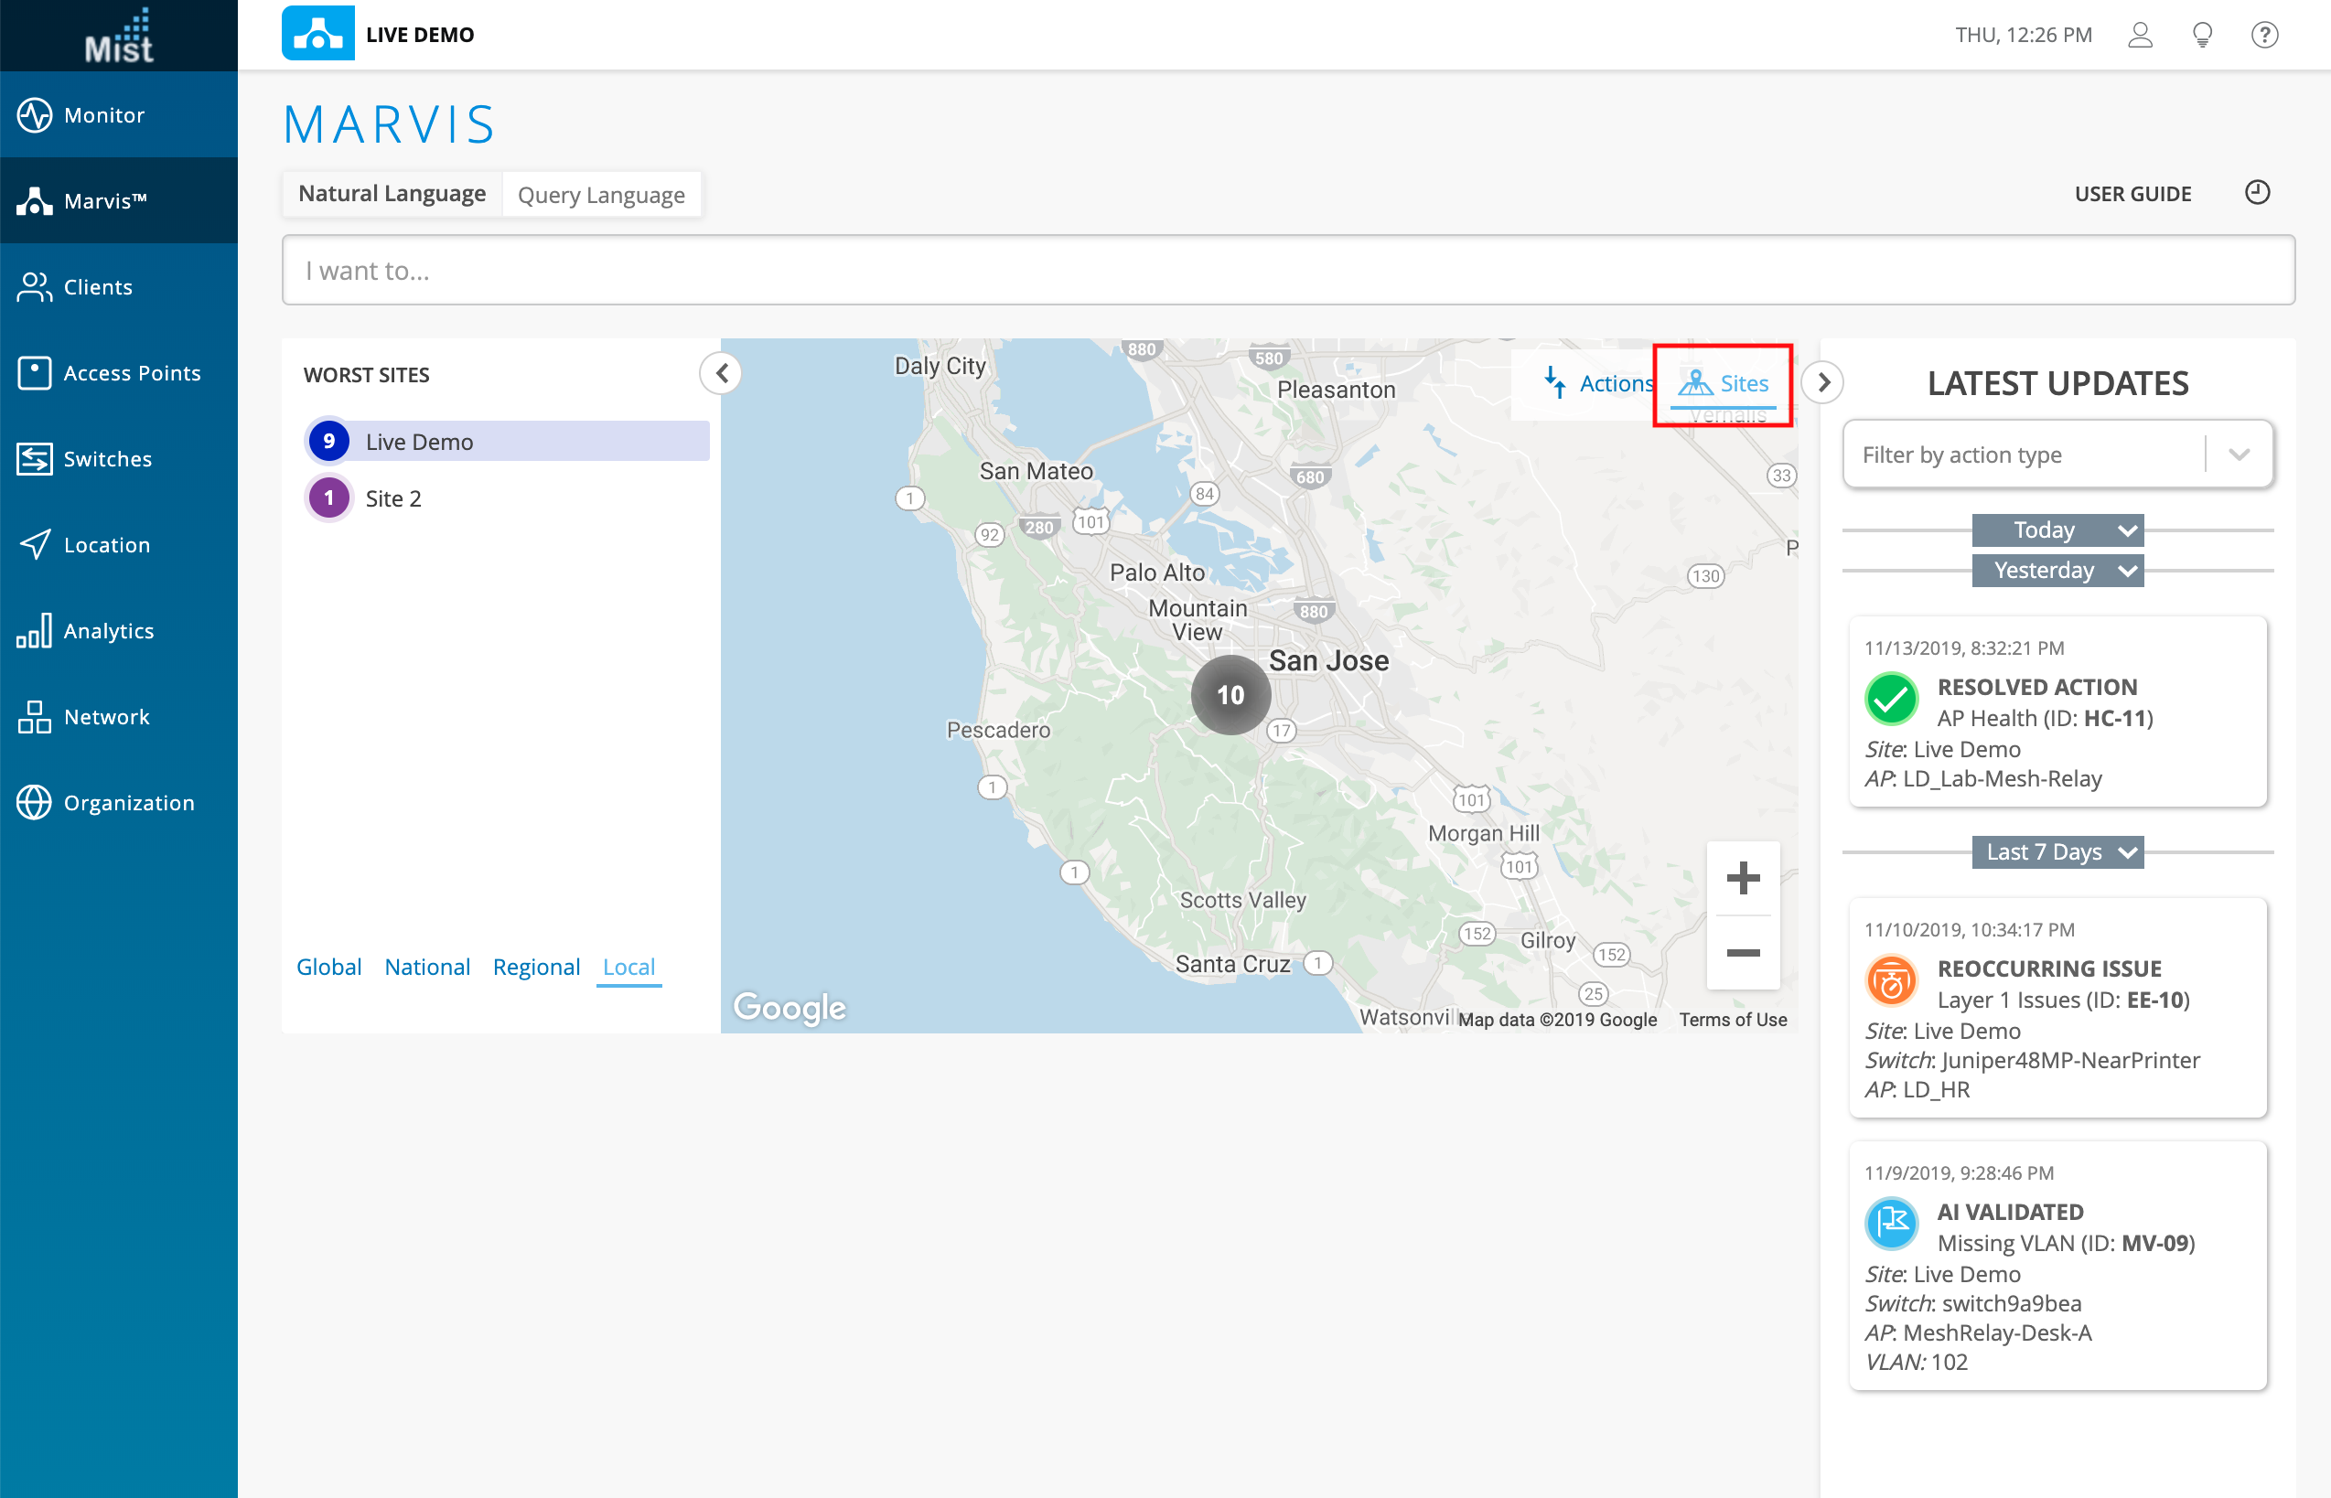The width and height of the screenshot is (2331, 1498).
Task: Click the Live Demo organization logo icon
Action: pyautogui.click(x=317, y=33)
